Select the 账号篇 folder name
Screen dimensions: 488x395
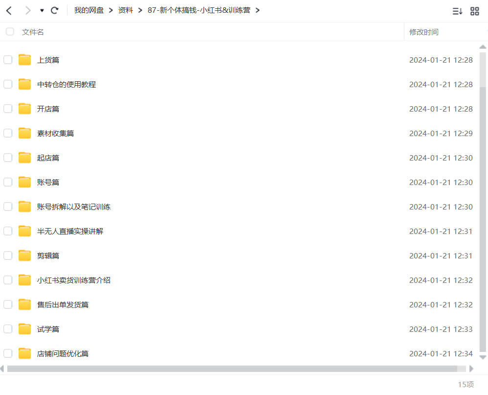pyautogui.click(x=48, y=182)
